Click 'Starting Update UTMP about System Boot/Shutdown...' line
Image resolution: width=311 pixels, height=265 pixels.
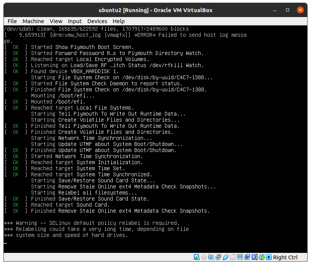click(x=107, y=144)
